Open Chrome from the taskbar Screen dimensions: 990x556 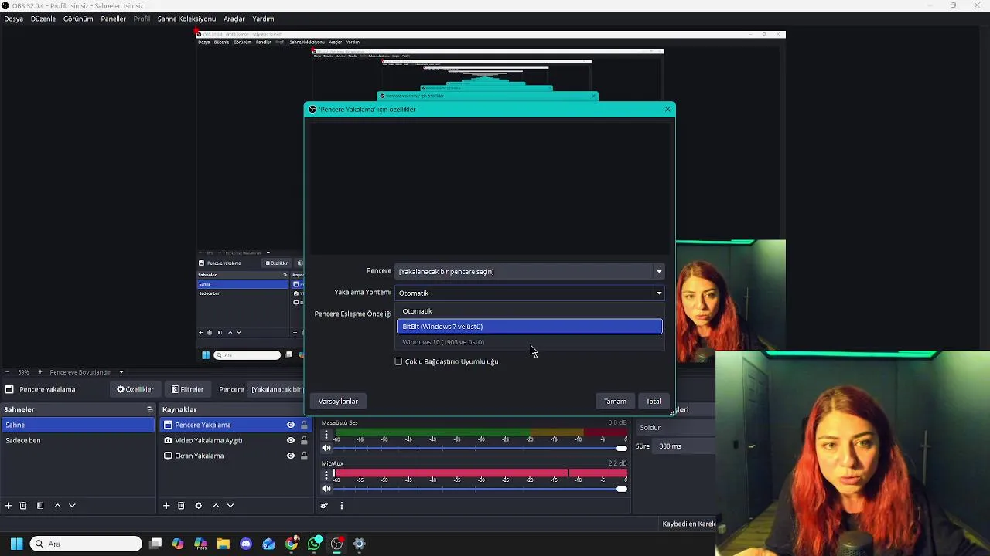pyautogui.click(x=291, y=544)
